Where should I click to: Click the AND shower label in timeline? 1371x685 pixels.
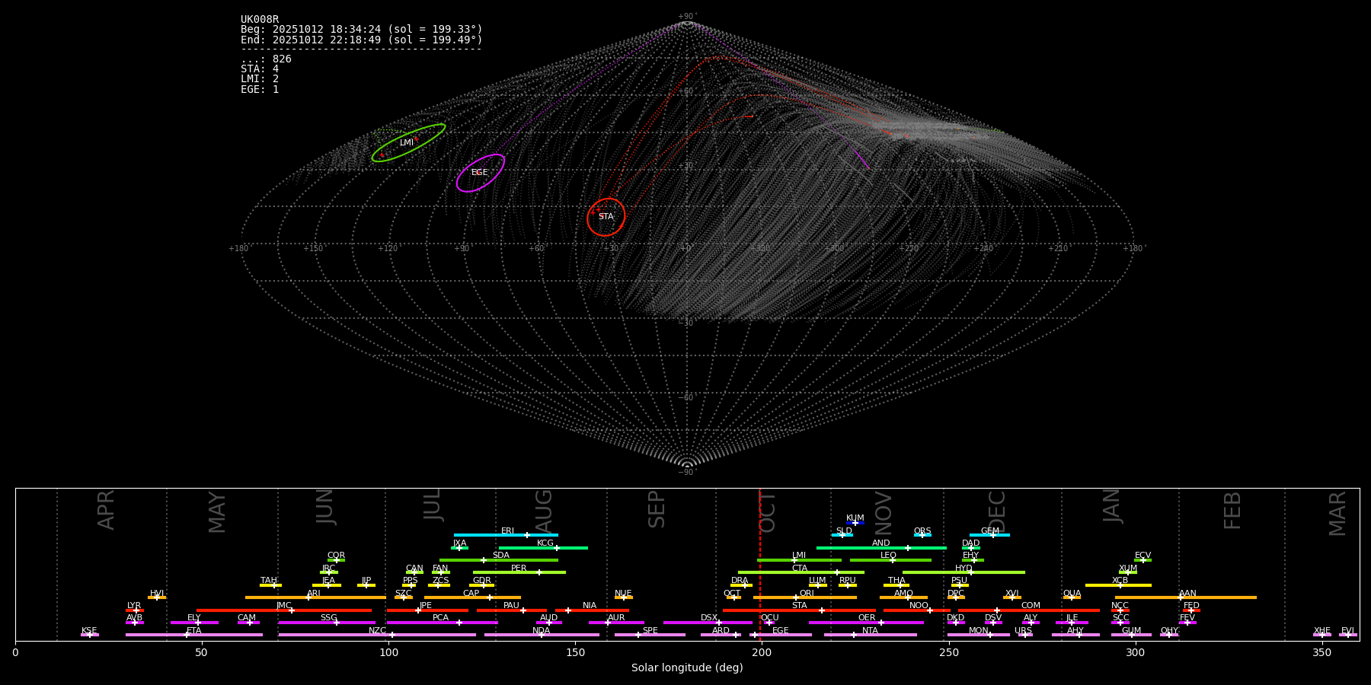[881, 543]
